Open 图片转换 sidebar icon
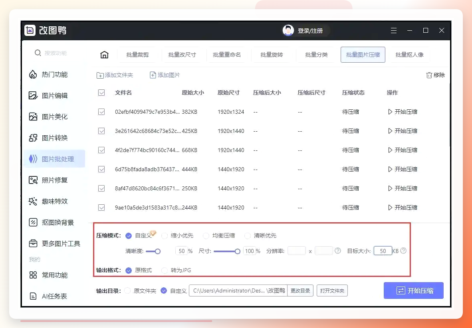472x328 pixels. [x=33, y=138]
